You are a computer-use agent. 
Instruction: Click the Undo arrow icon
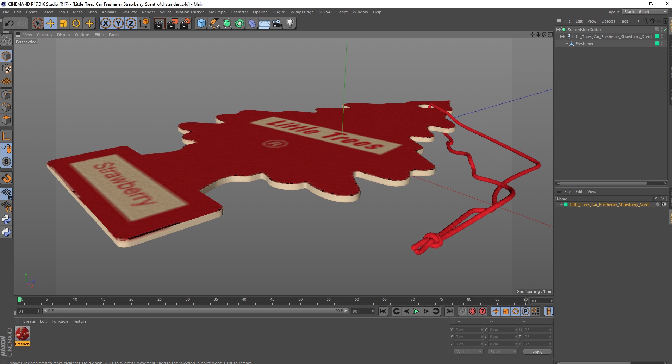coord(9,24)
